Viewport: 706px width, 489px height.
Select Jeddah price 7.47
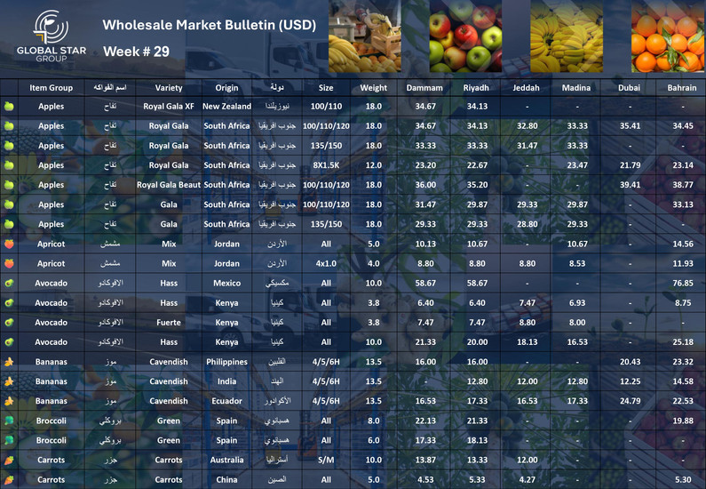[527, 303]
